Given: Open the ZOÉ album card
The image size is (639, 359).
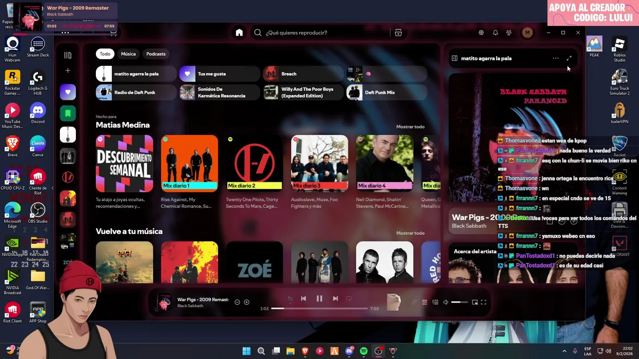Looking at the screenshot, I should (x=255, y=263).
